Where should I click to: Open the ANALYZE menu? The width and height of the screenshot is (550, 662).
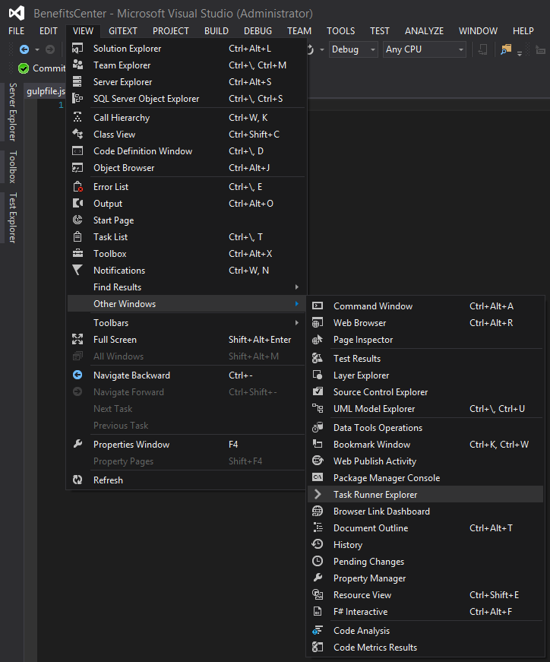click(x=424, y=31)
